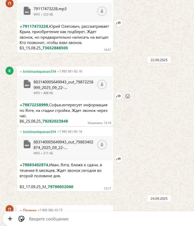Download the 79117473228.mp3 file
The image size is (194, 226).
pos(102,11)
